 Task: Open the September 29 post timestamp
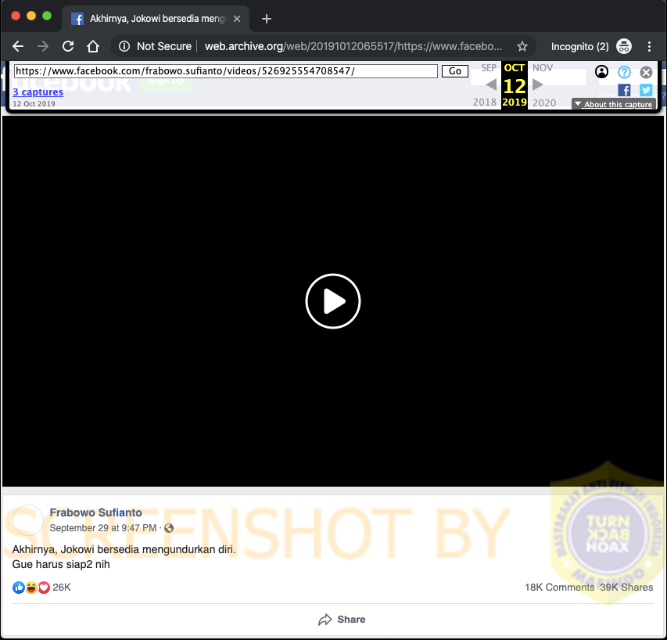tap(103, 528)
